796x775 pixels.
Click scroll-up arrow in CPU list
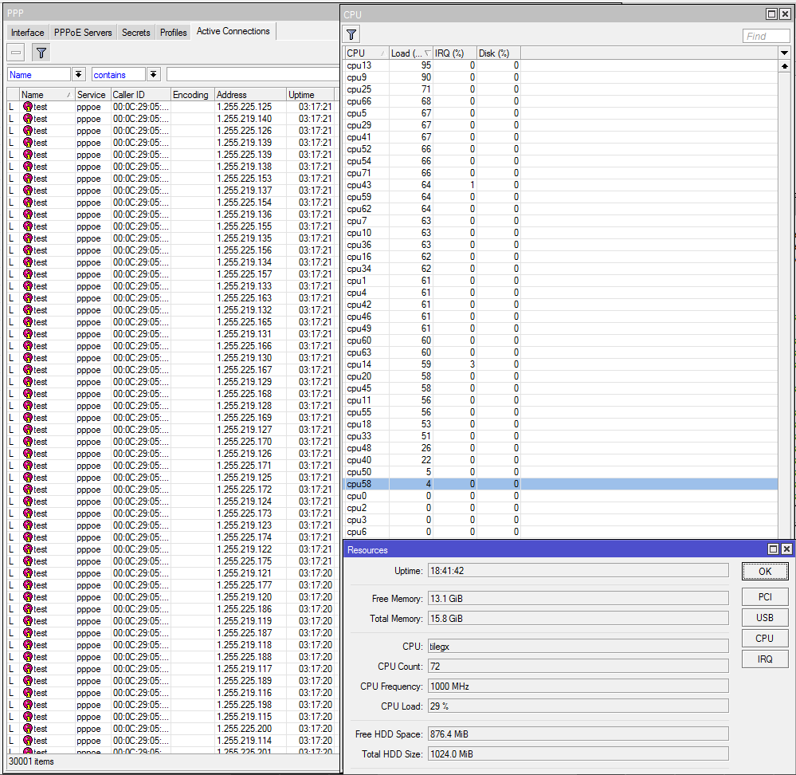click(784, 66)
